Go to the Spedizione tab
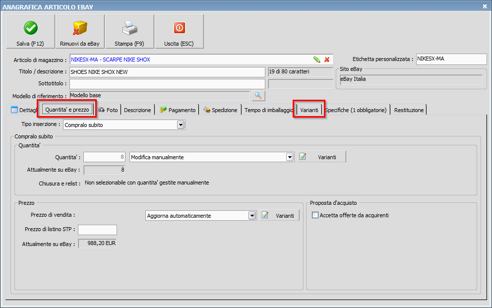Screen dimensions: 492x308 [x=220, y=110]
